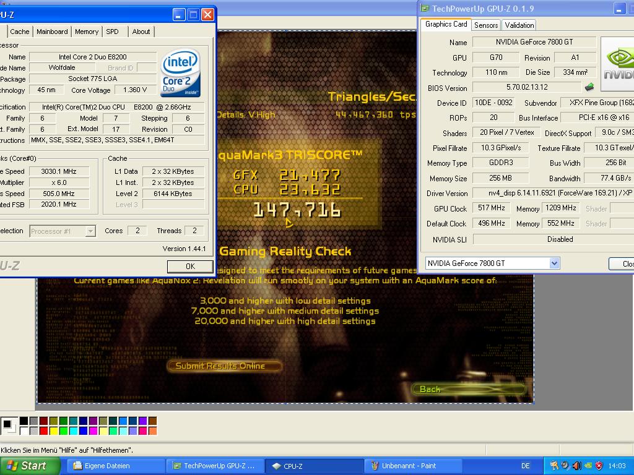Image resolution: width=634 pixels, height=475 pixels.
Task: Pick the orange color swatch
Action: (152, 431)
